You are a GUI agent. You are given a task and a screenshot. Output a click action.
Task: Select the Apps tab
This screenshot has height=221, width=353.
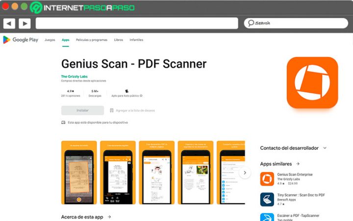point(66,40)
